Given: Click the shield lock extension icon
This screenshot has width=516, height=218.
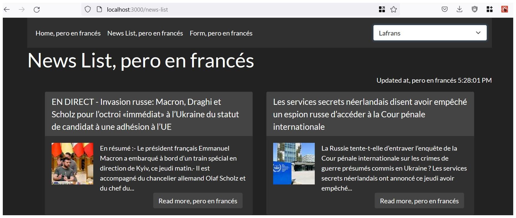Looking at the screenshot, I should point(475,9).
